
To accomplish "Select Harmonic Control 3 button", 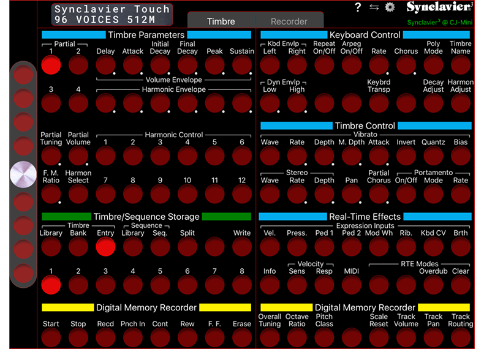I will click(160, 156).
